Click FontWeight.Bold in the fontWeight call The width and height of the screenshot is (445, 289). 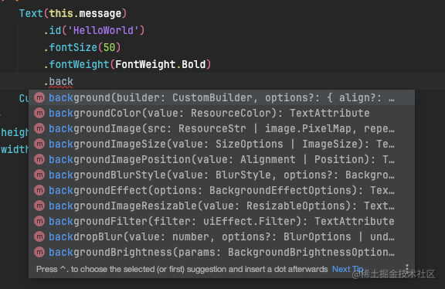coord(161,64)
